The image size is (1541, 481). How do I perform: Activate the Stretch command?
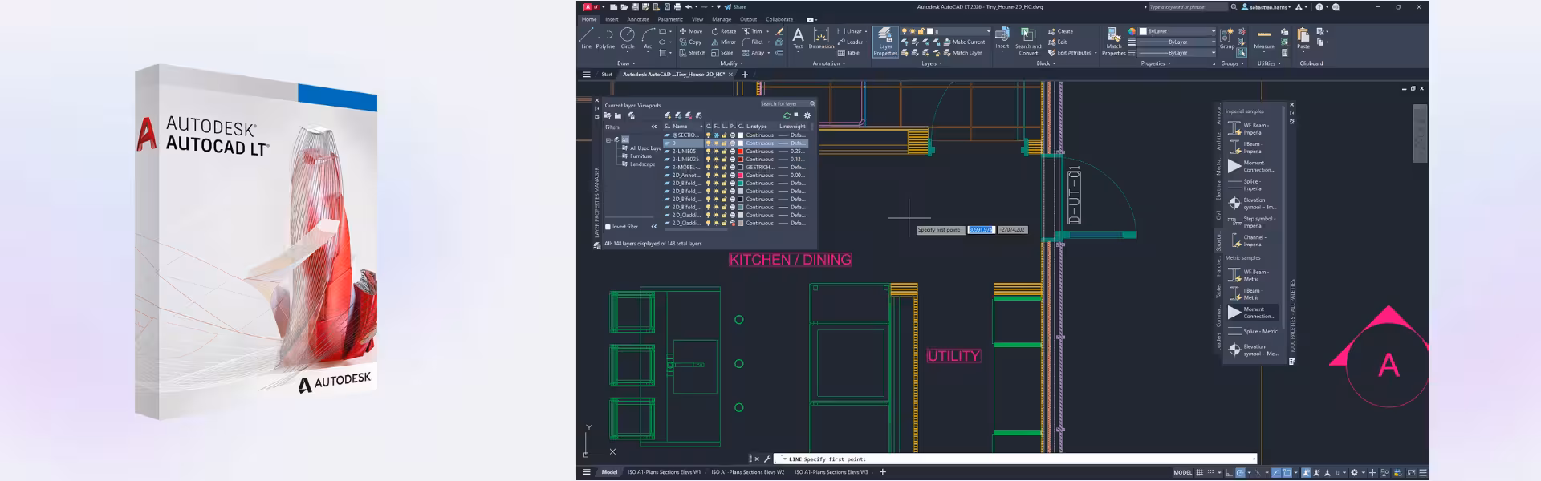[x=692, y=53]
